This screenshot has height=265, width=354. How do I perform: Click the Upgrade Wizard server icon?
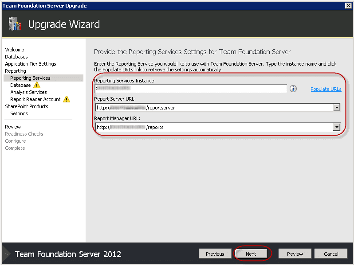click(15, 24)
